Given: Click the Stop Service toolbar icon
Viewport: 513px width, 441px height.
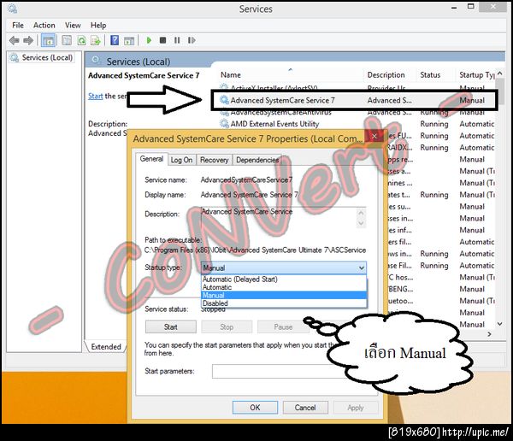Looking at the screenshot, I should (162, 40).
